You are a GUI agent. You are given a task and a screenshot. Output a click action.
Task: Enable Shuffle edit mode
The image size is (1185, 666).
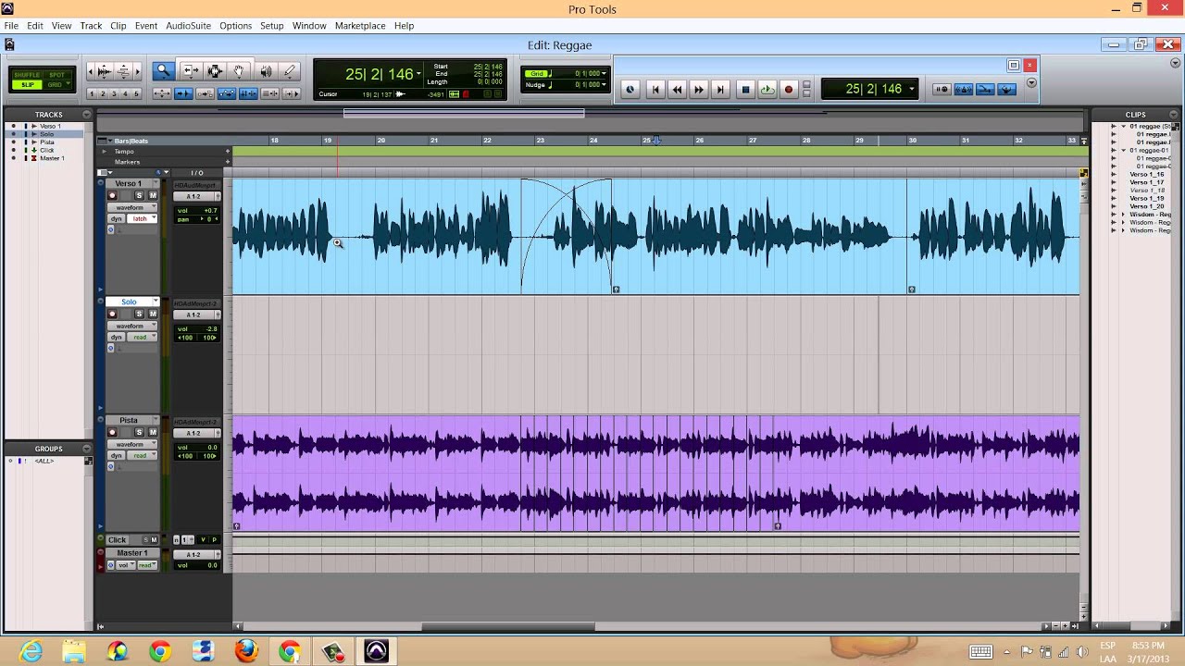tap(27, 75)
